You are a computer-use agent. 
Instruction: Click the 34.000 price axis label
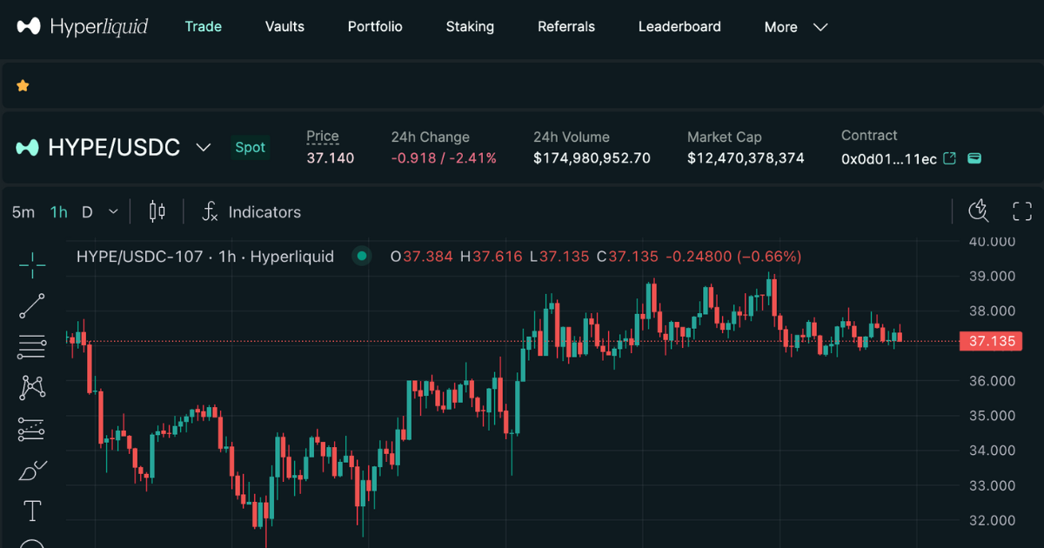[x=993, y=450]
